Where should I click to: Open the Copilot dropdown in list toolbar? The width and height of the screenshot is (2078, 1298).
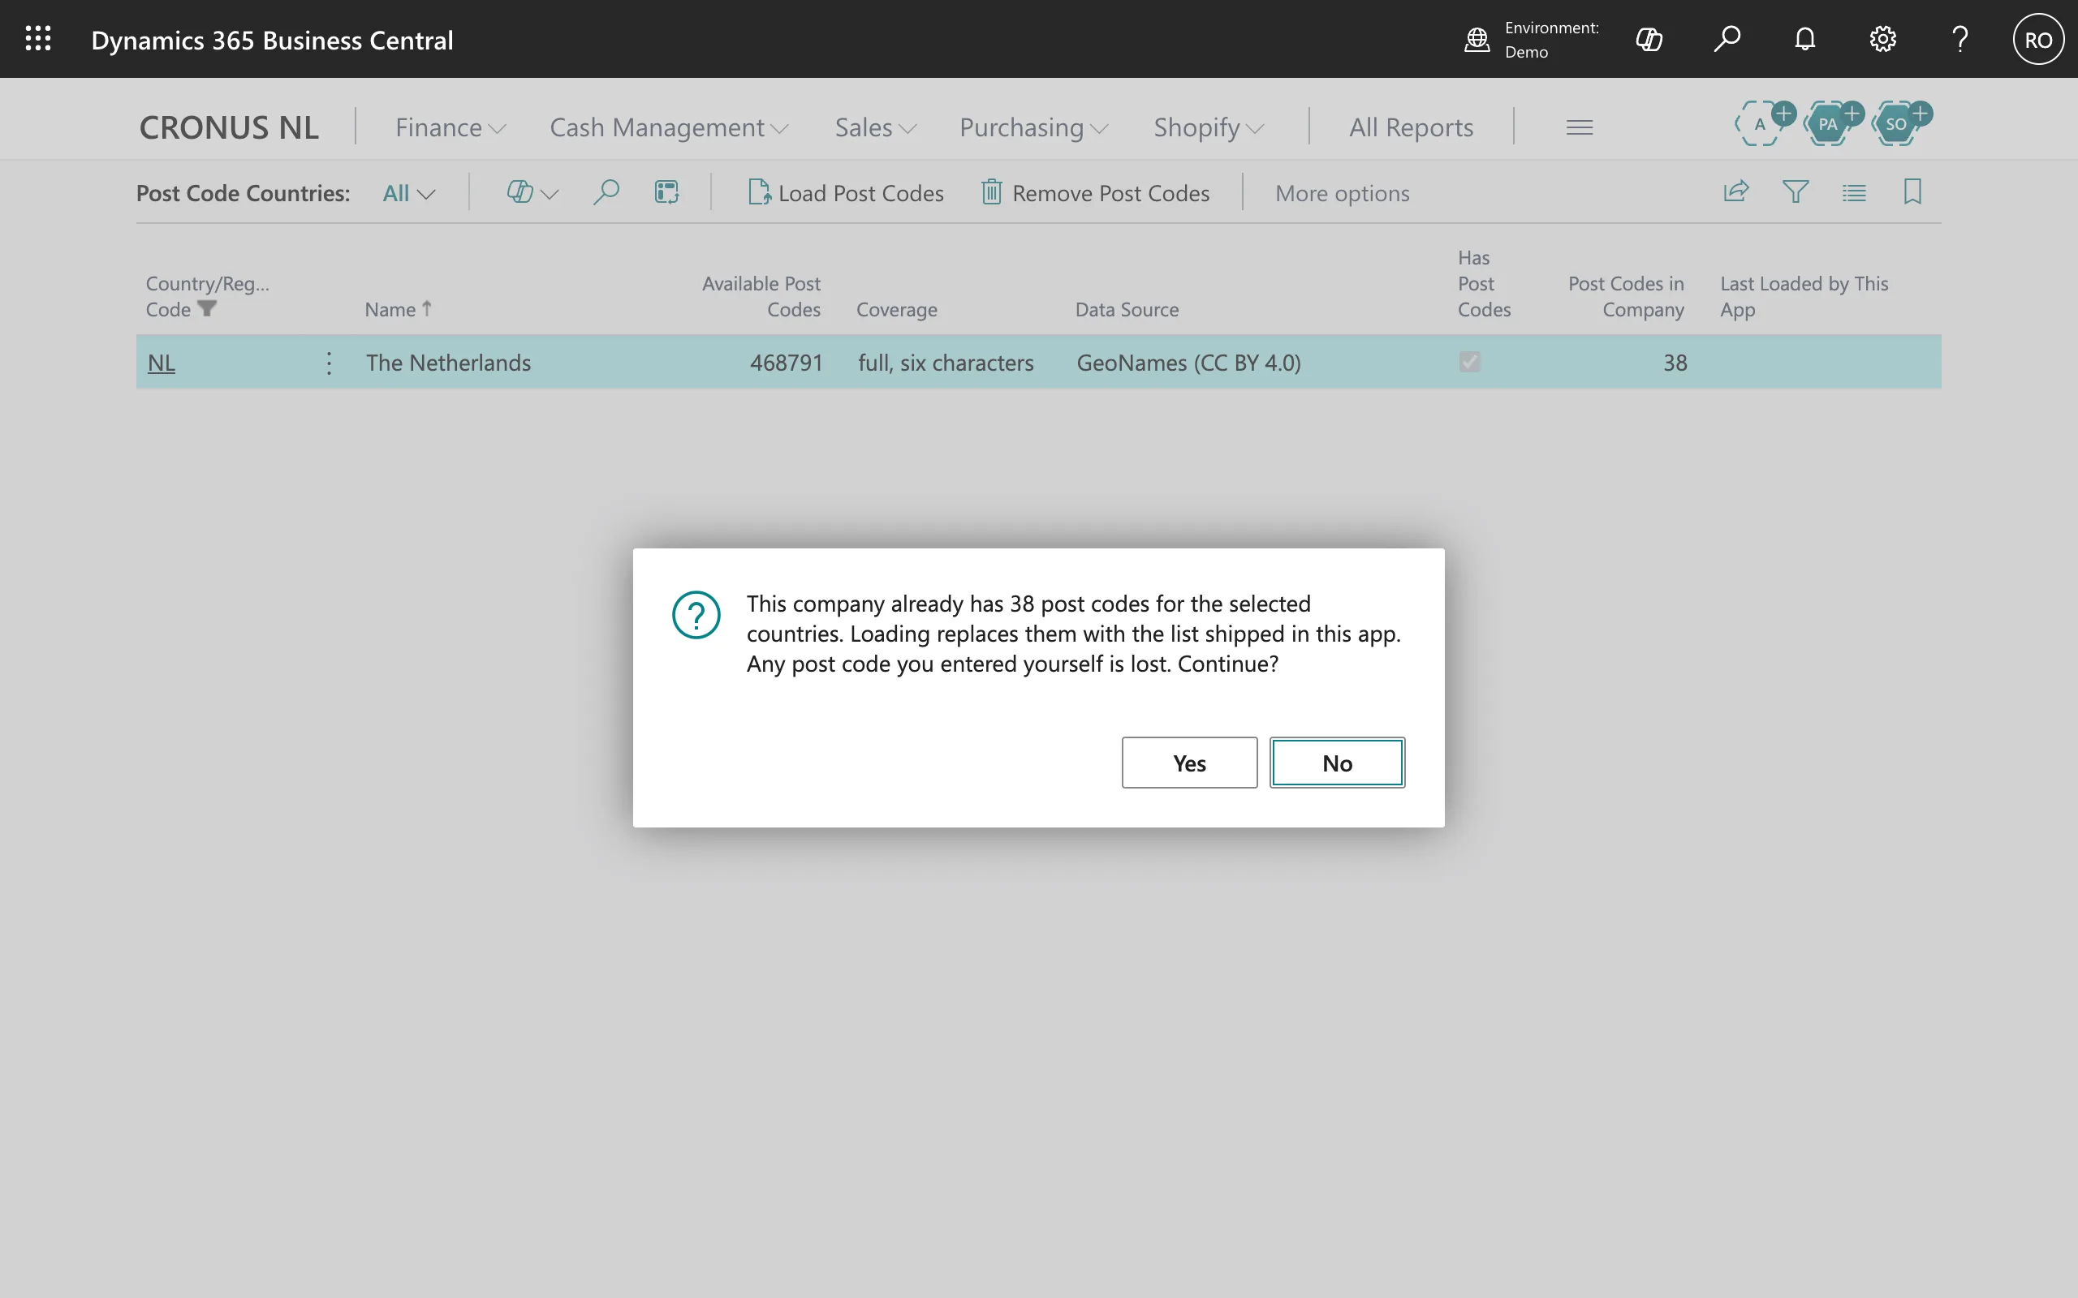532,192
